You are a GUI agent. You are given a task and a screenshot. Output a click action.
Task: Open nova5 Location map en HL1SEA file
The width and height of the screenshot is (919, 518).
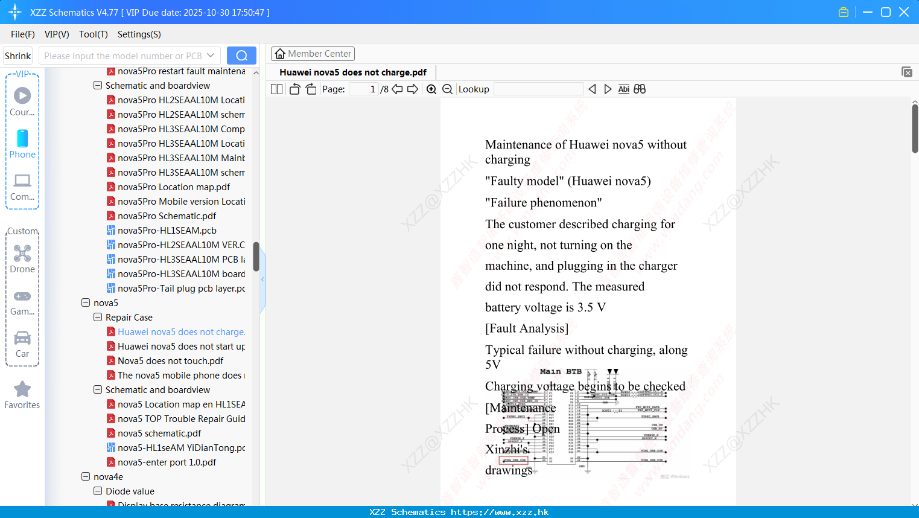tap(176, 404)
